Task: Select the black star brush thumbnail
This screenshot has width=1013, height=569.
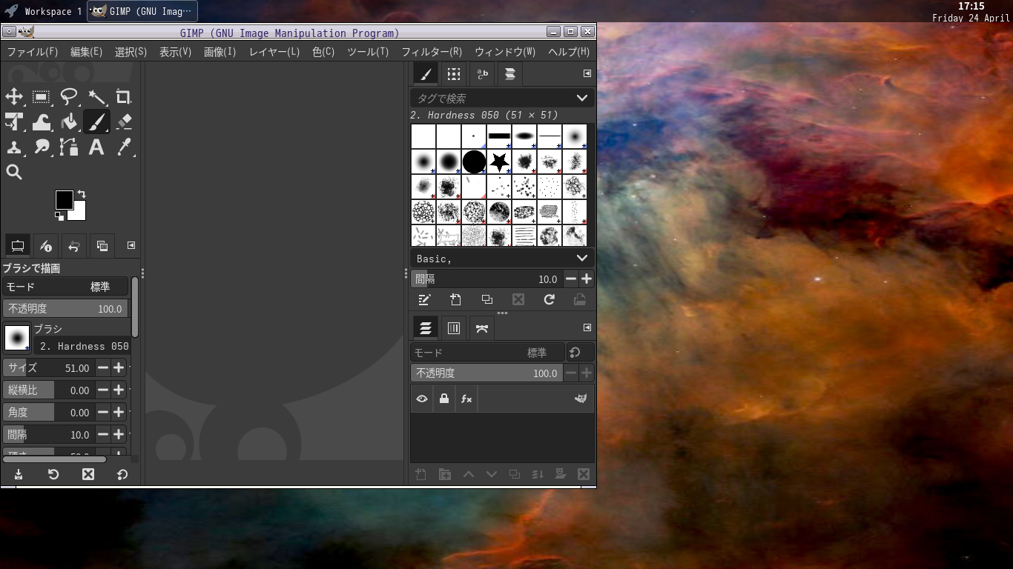Action: point(500,162)
